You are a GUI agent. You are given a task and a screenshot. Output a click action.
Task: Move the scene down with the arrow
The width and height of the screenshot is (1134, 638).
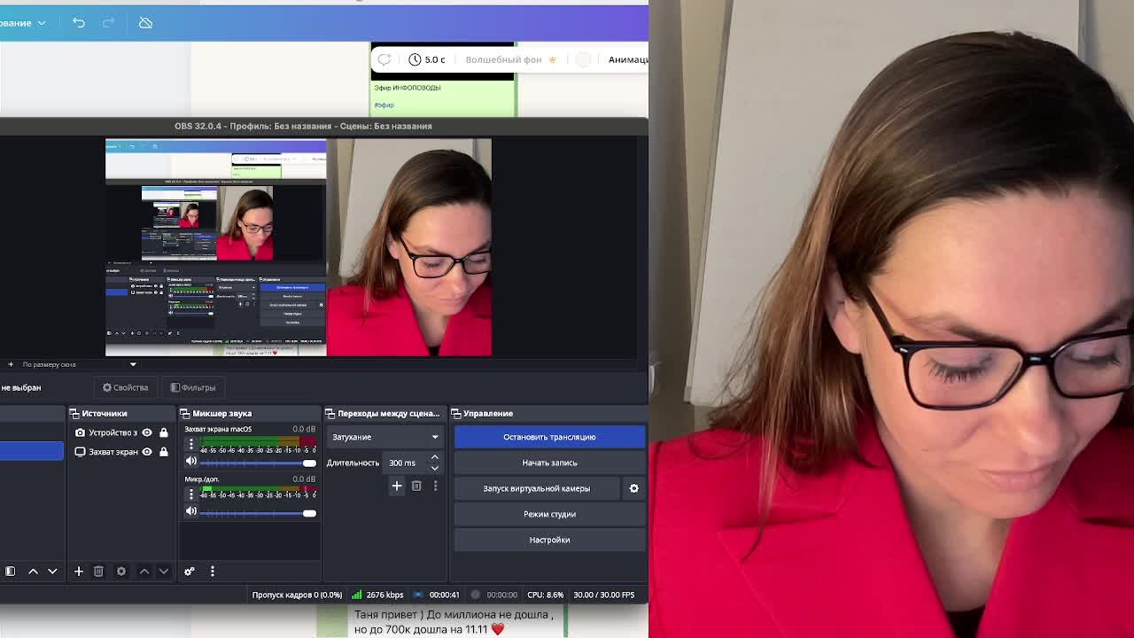[x=52, y=572]
